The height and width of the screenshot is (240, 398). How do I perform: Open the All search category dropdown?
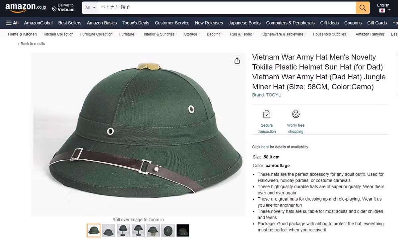[89, 8]
